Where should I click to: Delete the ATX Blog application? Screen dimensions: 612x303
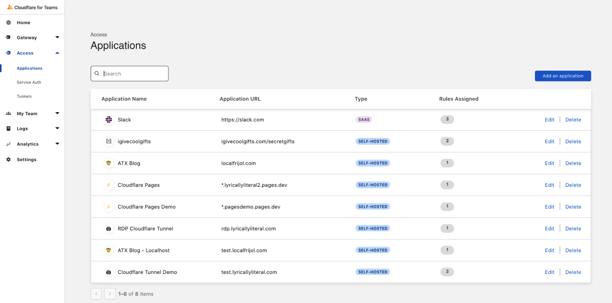click(573, 163)
